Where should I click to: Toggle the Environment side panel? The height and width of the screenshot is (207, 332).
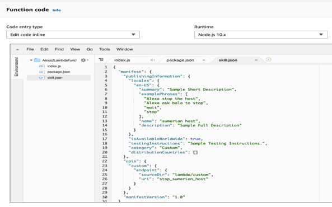[x=16, y=67]
